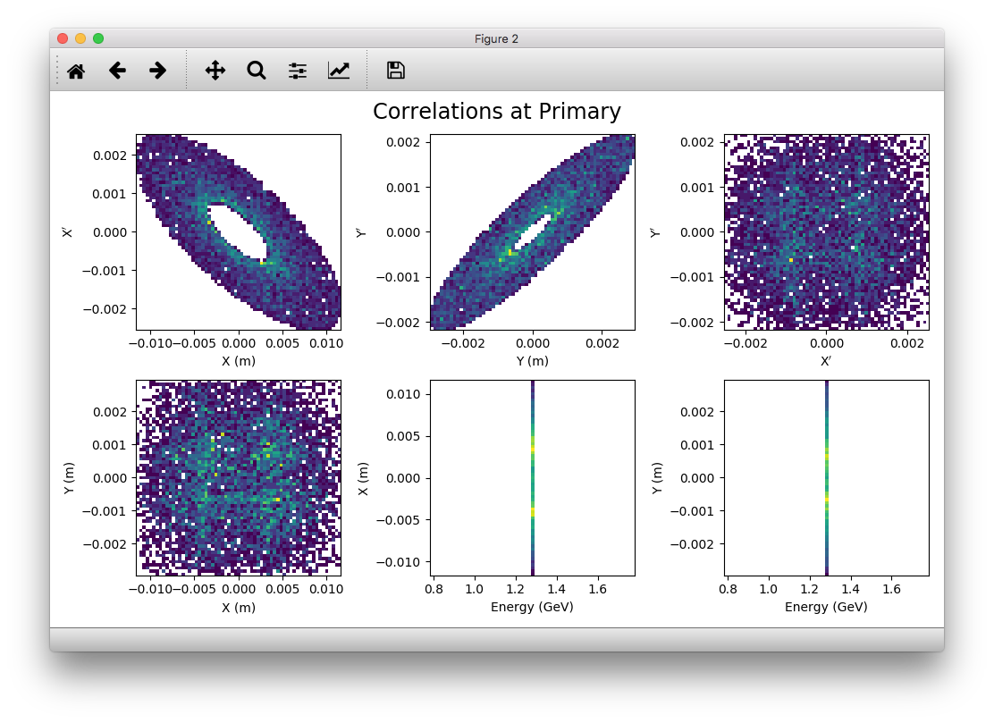Close the Figure 2 window
The width and height of the screenshot is (994, 723).
point(63,38)
